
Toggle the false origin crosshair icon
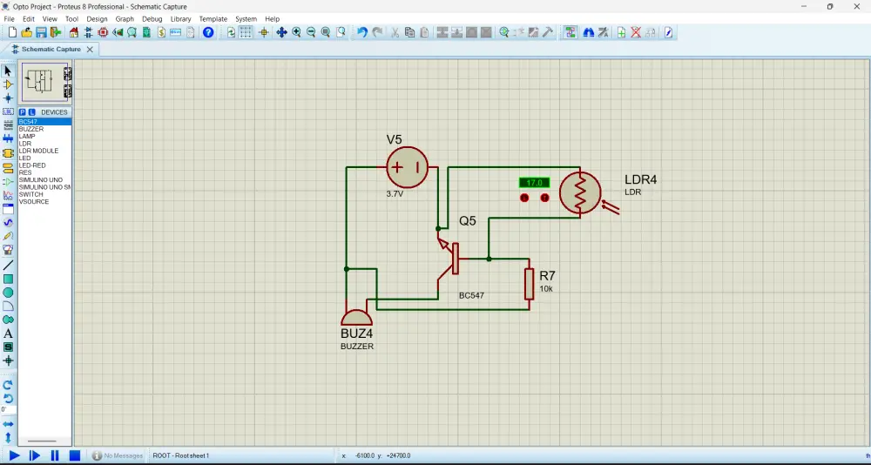264,32
